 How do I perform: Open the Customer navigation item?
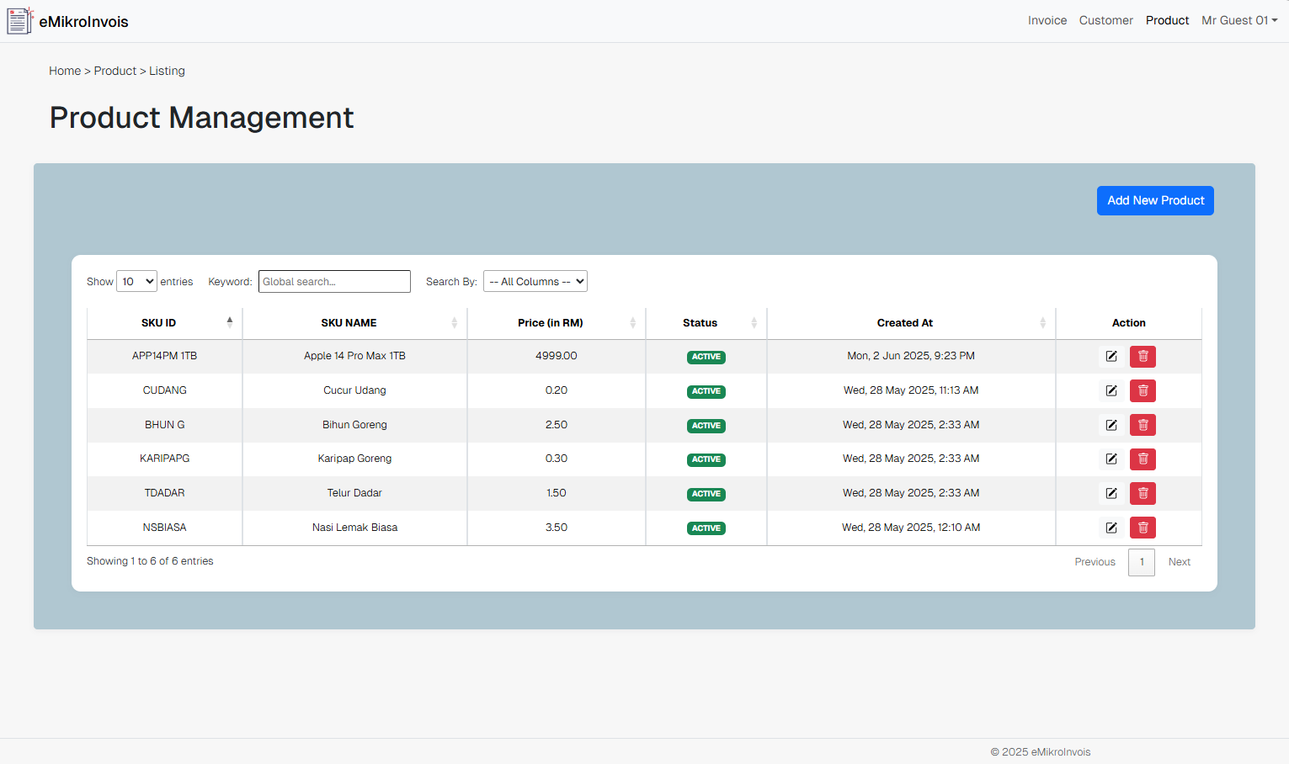click(1105, 20)
